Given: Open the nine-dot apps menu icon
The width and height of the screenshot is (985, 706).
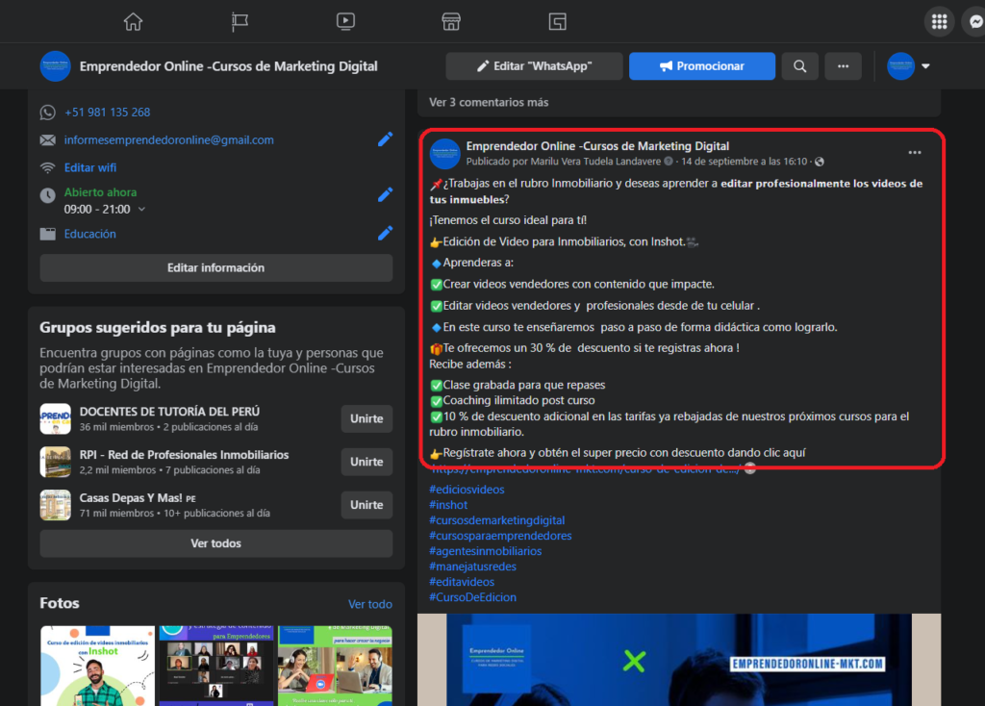Looking at the screenshot, I should [939, 21].
